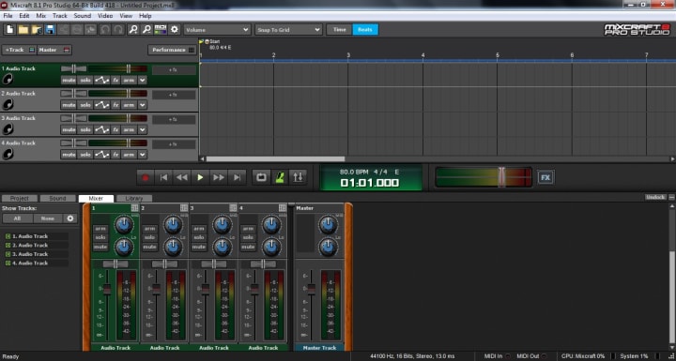The image size is (676, 361).
Task: Open a project with the folder icon
Action: (x=23, y=30)
